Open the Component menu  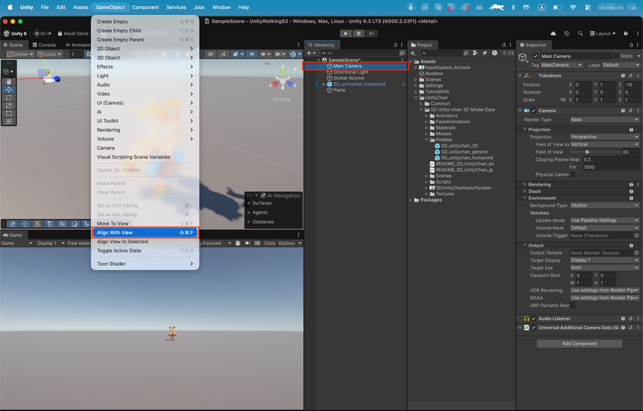click(145, 7)
